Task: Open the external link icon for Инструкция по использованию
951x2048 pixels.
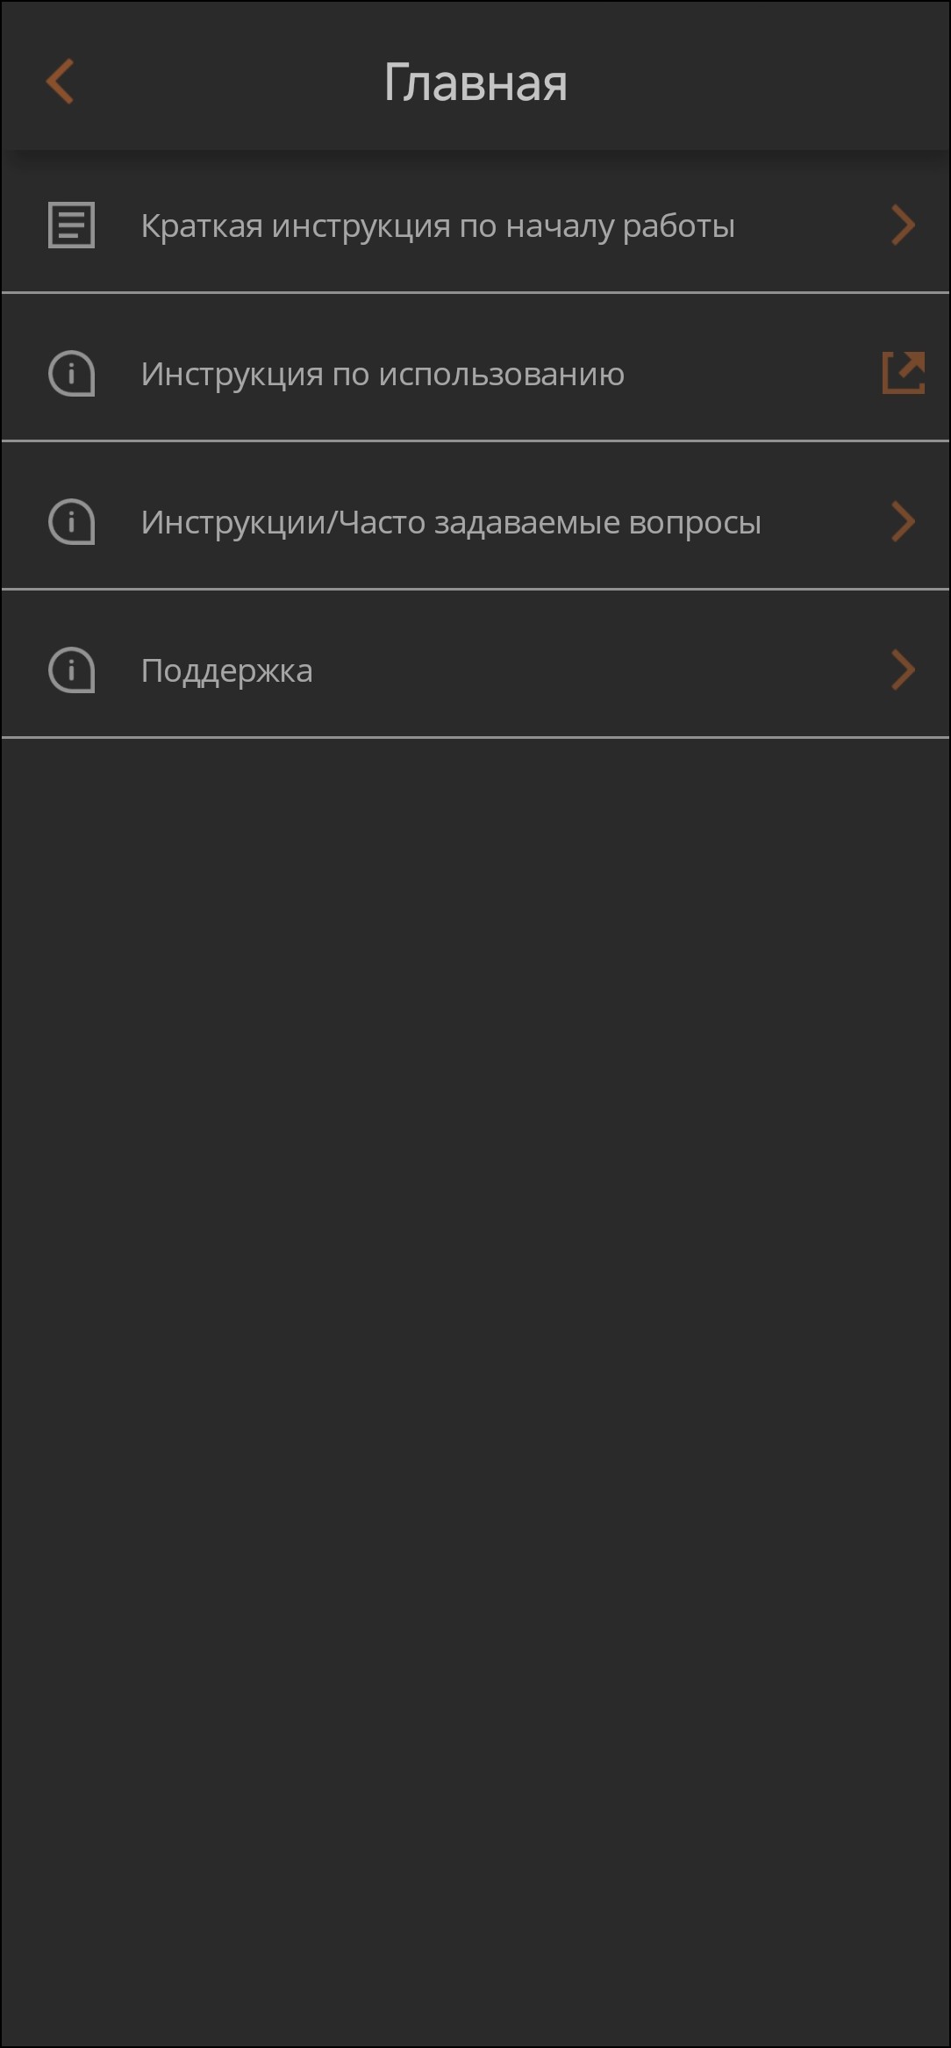Action: (903, 373)
